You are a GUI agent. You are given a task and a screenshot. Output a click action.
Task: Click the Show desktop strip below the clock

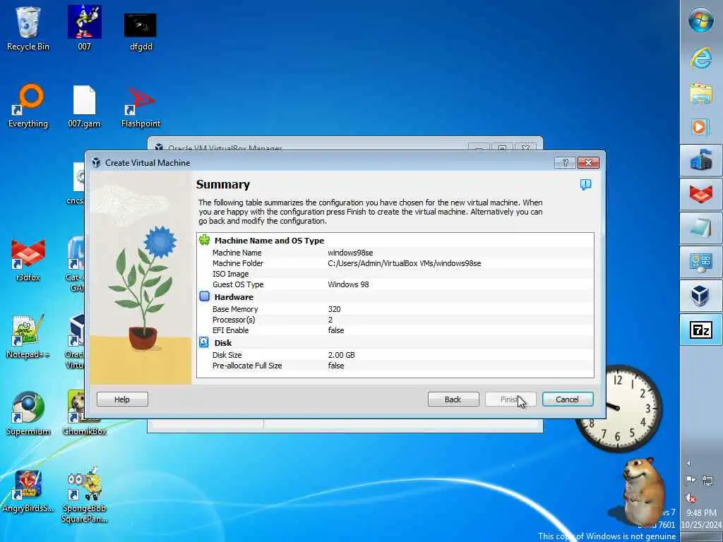[x=701, y=537]
